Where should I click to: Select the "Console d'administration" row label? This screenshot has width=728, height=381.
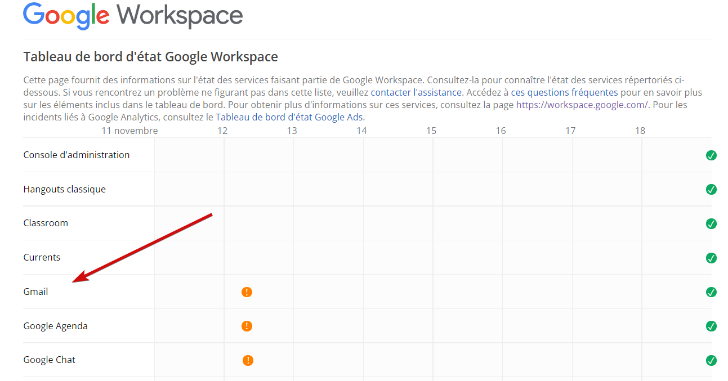[77, 155]
